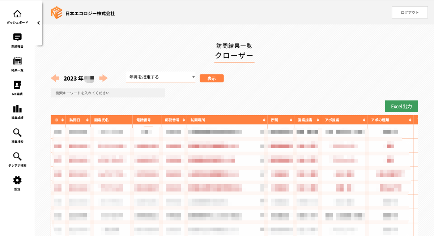Open the ダッシュボード home icon
This screenshot has height=236, width=434.
tap(17, 14)
